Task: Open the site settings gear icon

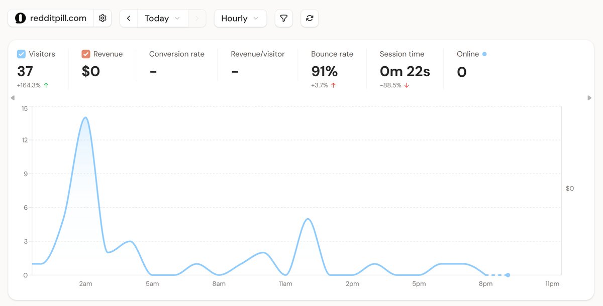Action: (x=103, y=18)
